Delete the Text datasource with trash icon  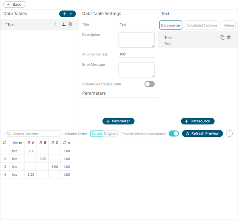pyautogui.click(x=229, y=38)
